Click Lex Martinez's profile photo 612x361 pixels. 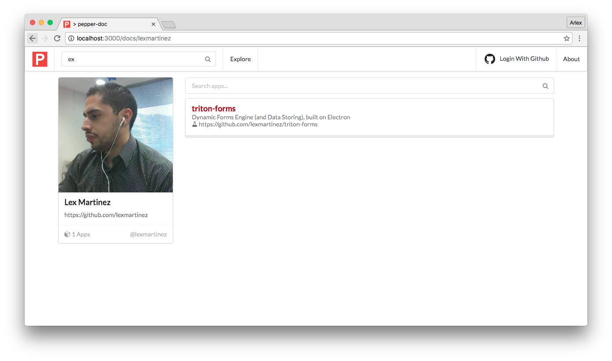tap(116, 135)
